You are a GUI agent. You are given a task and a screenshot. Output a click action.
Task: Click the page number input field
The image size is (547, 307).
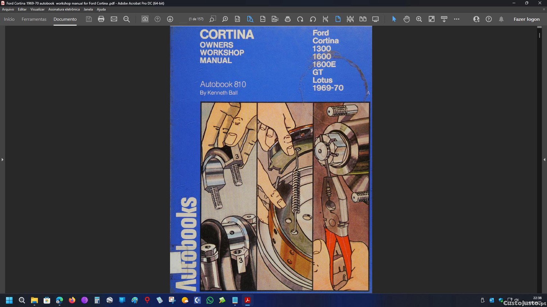point(183,19)
